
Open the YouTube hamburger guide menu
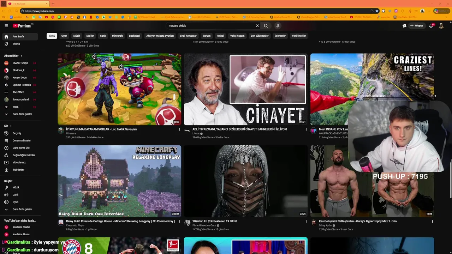6,26
